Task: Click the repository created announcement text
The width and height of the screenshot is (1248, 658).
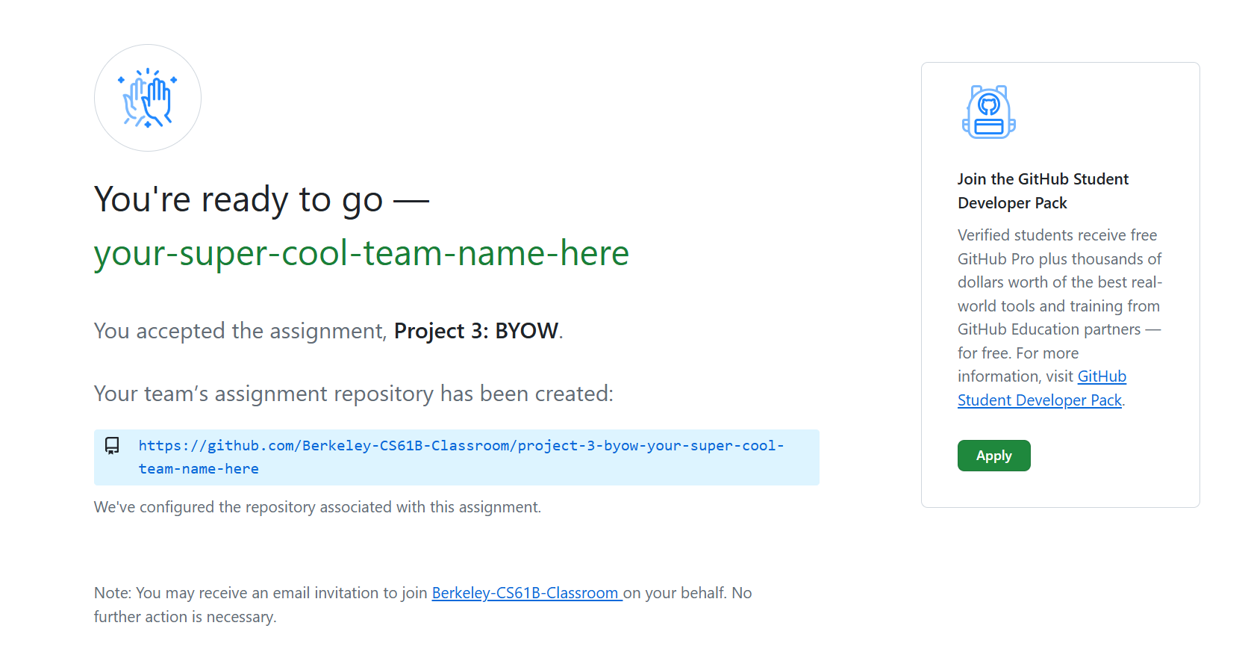Action: (353, 394)
